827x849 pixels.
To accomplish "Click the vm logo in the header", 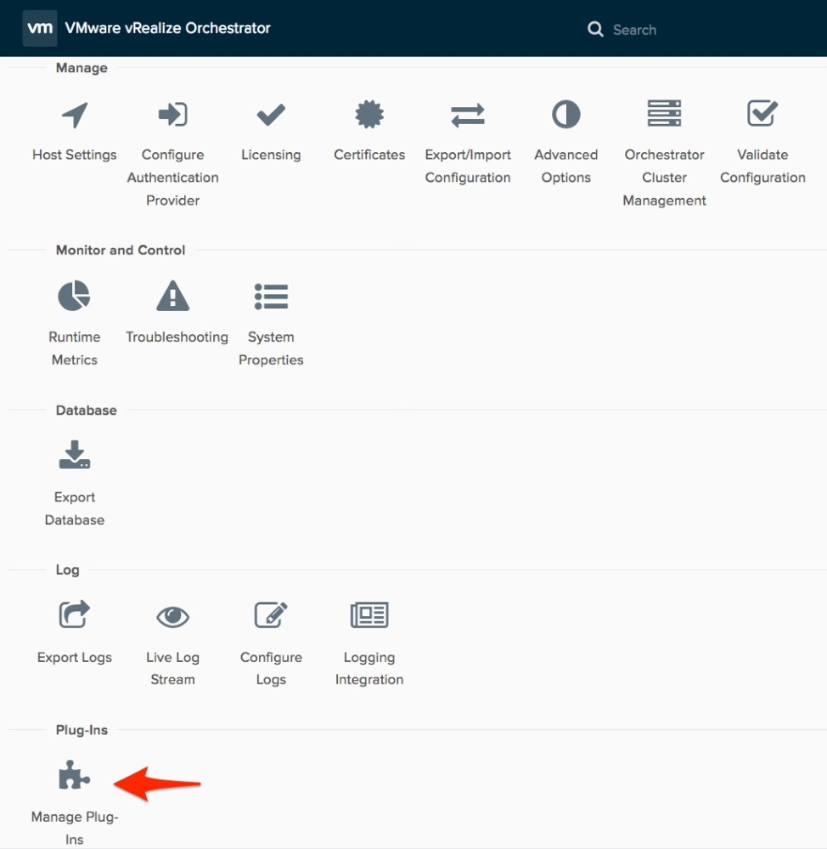I will coord(40,28).
